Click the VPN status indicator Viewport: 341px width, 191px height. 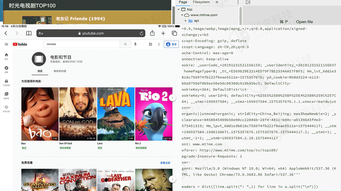point(164,26)
